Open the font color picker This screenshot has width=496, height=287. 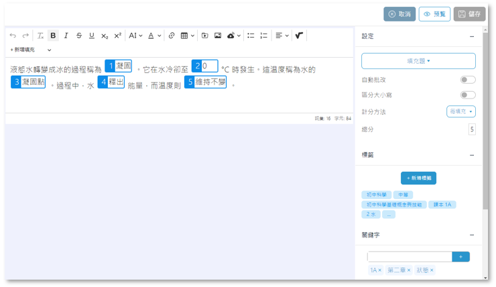point(154,36)
